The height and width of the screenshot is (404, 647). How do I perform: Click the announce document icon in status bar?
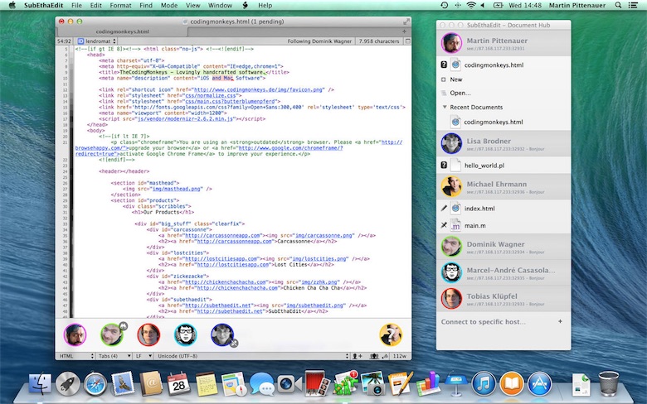[x=385, y=356]
